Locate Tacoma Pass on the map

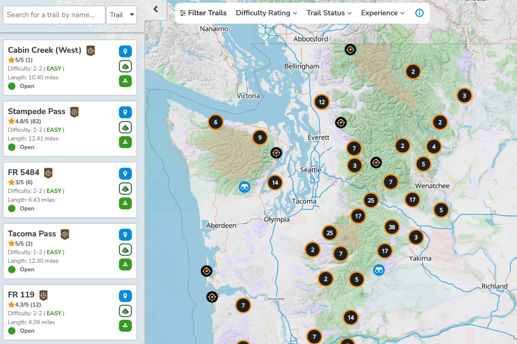(x=125, y=235)
